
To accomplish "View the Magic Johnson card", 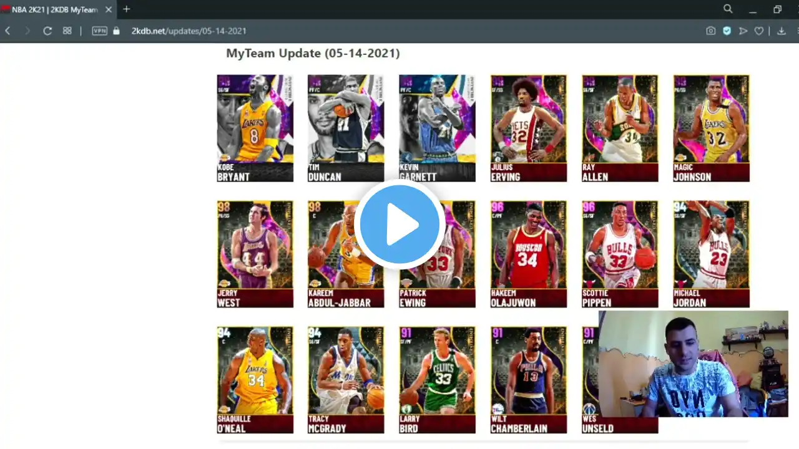I will (711, 128).
